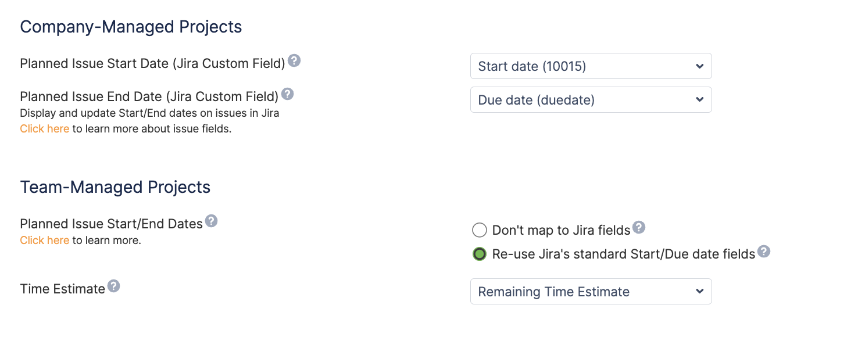Enable Re-use Jira's standard Start/Due date fields
Image resolution: width=858 pixels, height=337 pixels.
point(479,254)
